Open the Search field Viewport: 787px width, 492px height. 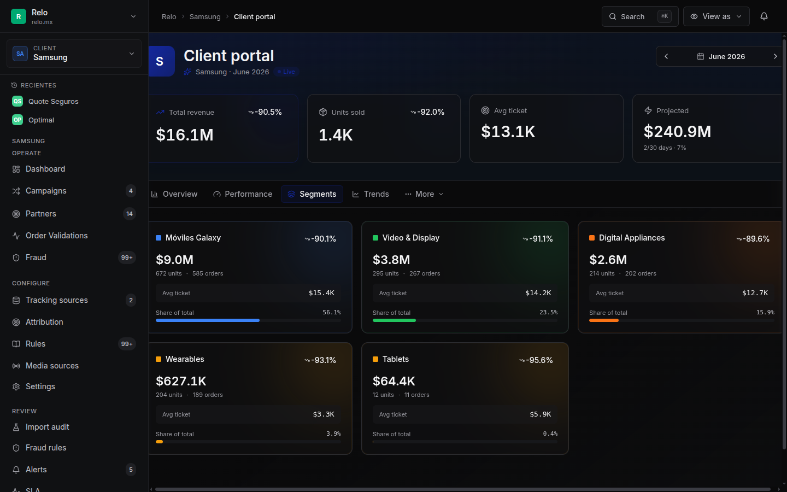(x=640, y=16)
